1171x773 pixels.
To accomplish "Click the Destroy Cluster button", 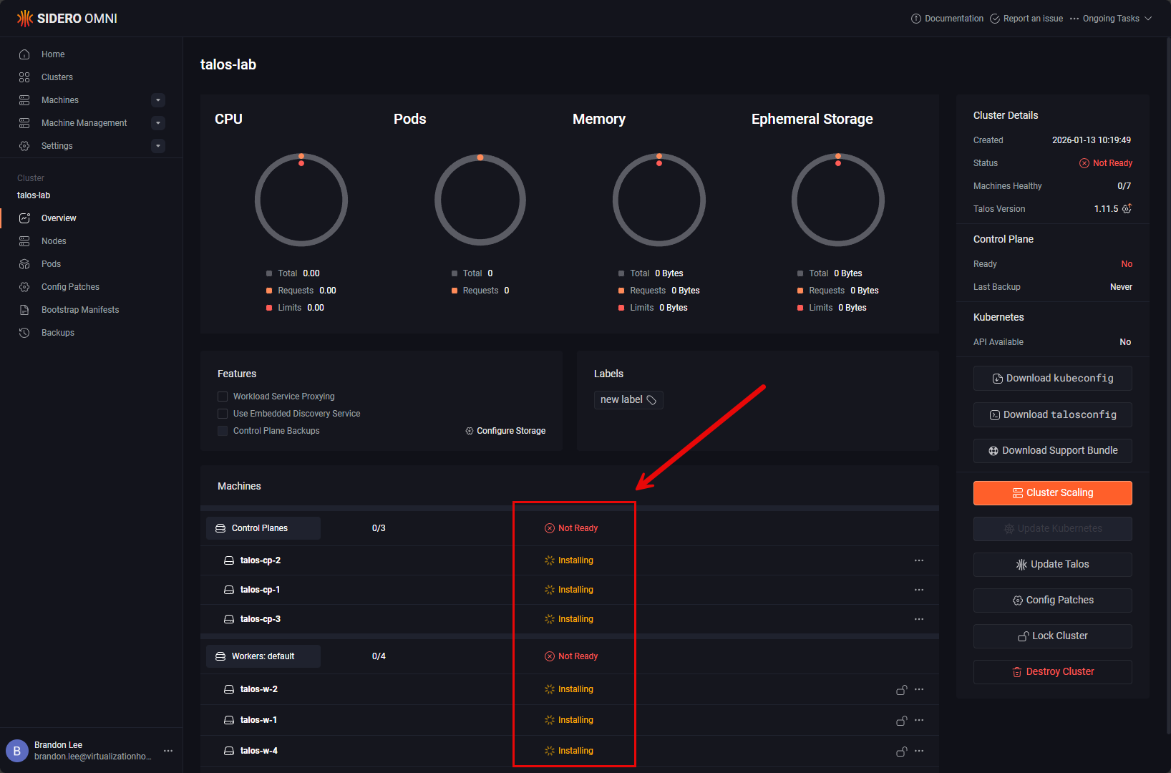I will pos(1053,672).
